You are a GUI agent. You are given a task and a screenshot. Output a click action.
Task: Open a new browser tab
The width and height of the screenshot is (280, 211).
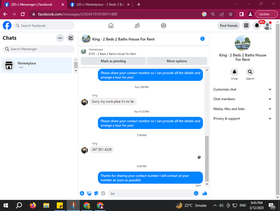(x=139, y=4)
